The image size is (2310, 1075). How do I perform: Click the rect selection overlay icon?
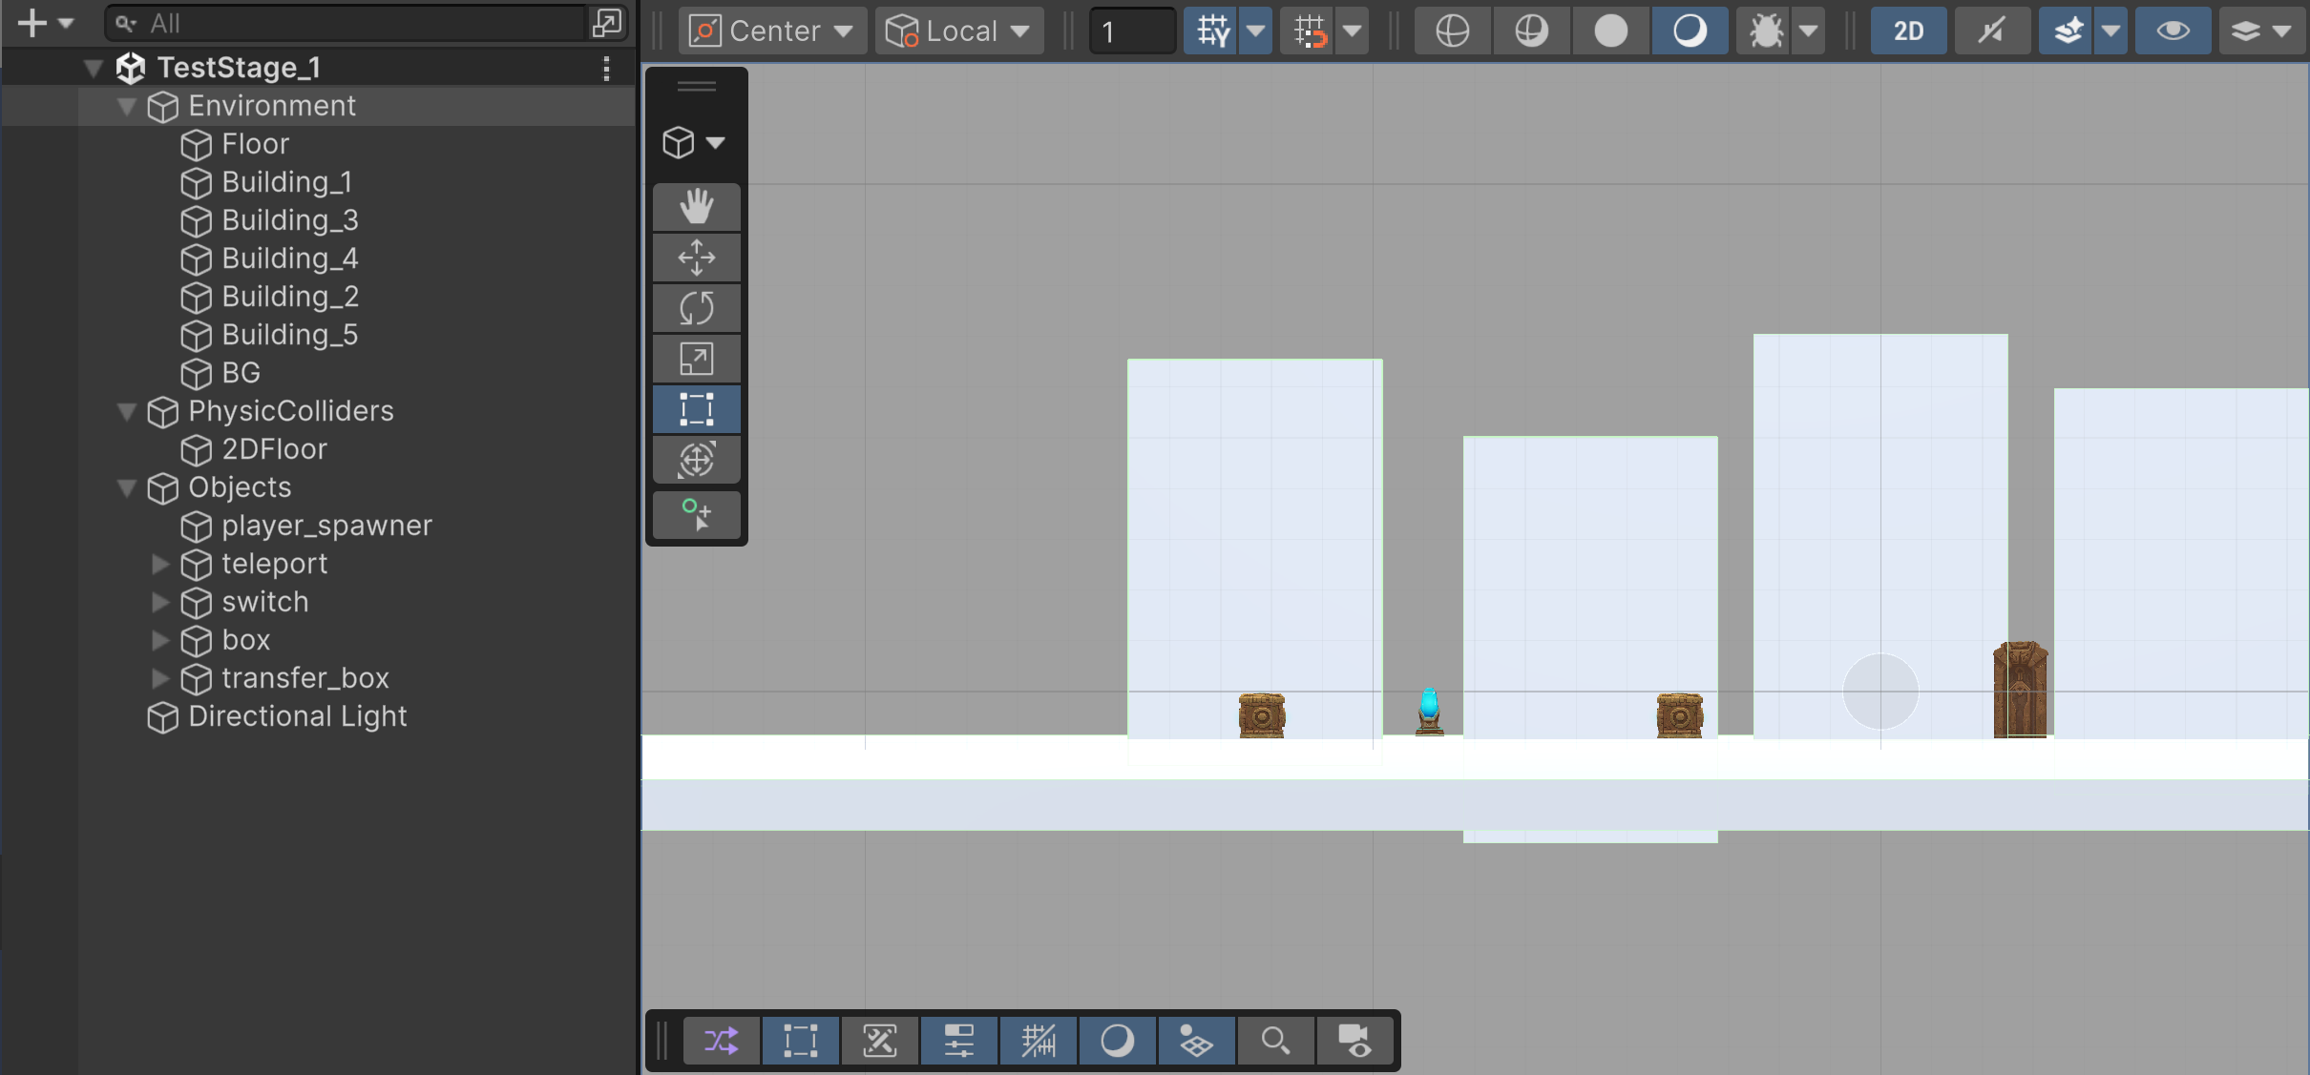tap(801, 1040)
